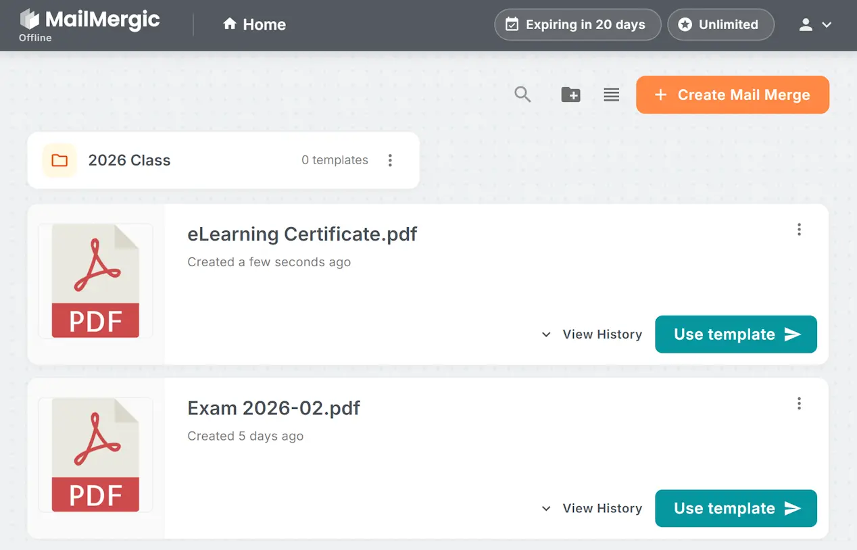Open three-dot menu for 2026 Class folder
The height and width of the screenshot is (550, 857).
(x=390, y=160)
